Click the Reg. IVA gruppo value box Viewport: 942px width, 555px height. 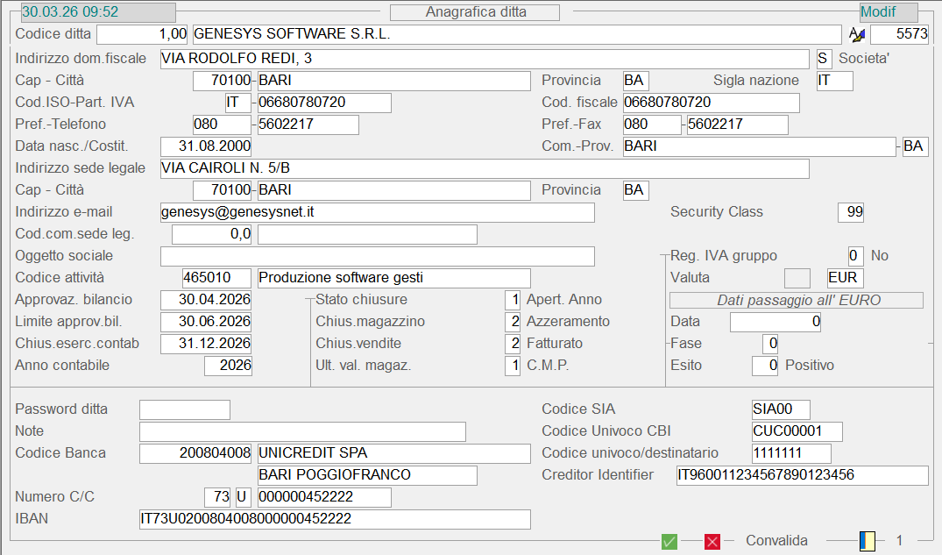[x=855, y=256]
